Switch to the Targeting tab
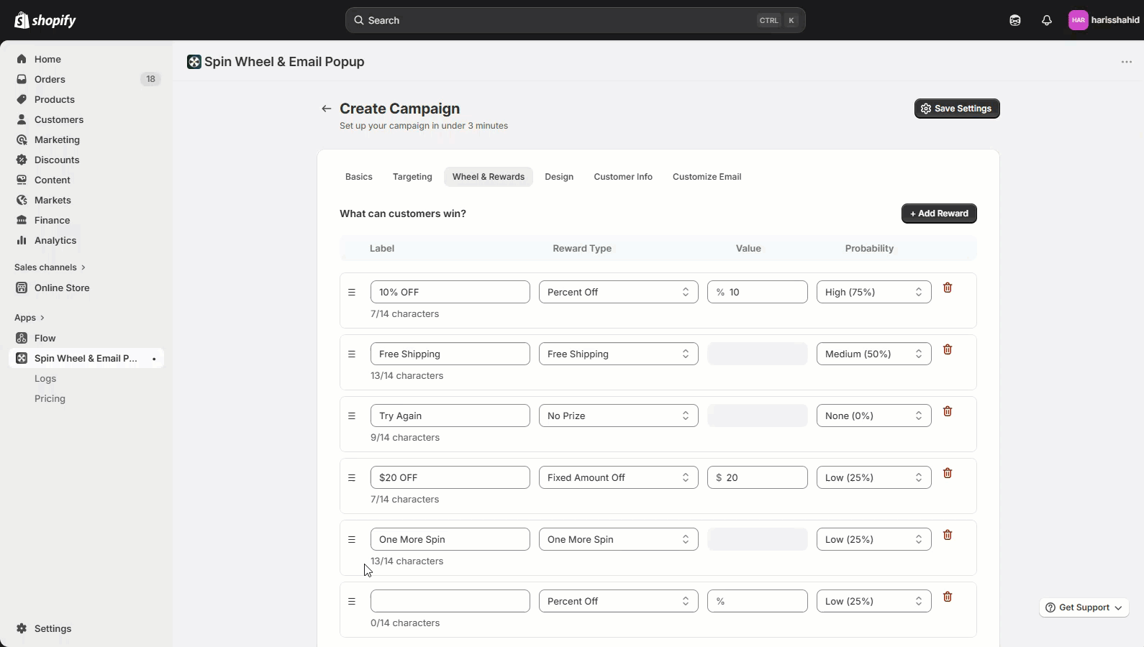 pos(412,177)
